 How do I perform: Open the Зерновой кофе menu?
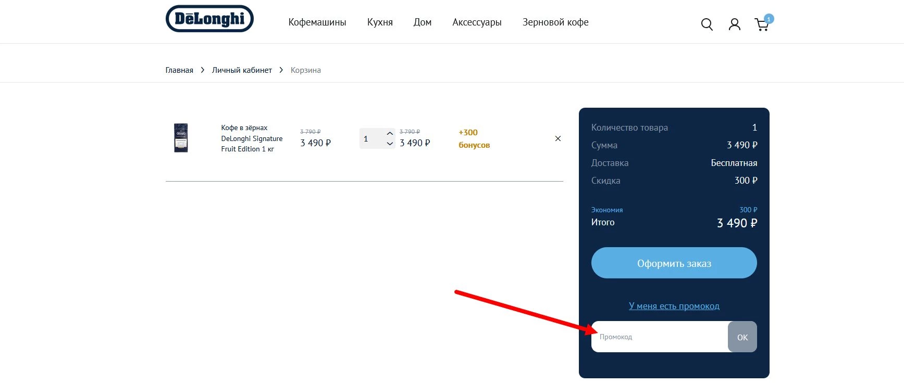pos(555,22)
